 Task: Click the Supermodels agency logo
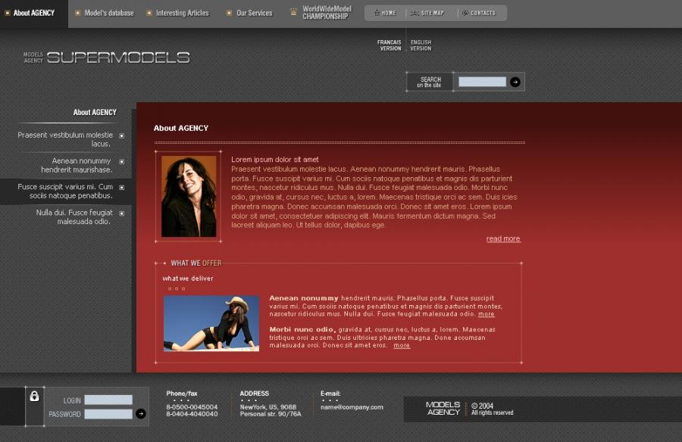coord(107,58)
